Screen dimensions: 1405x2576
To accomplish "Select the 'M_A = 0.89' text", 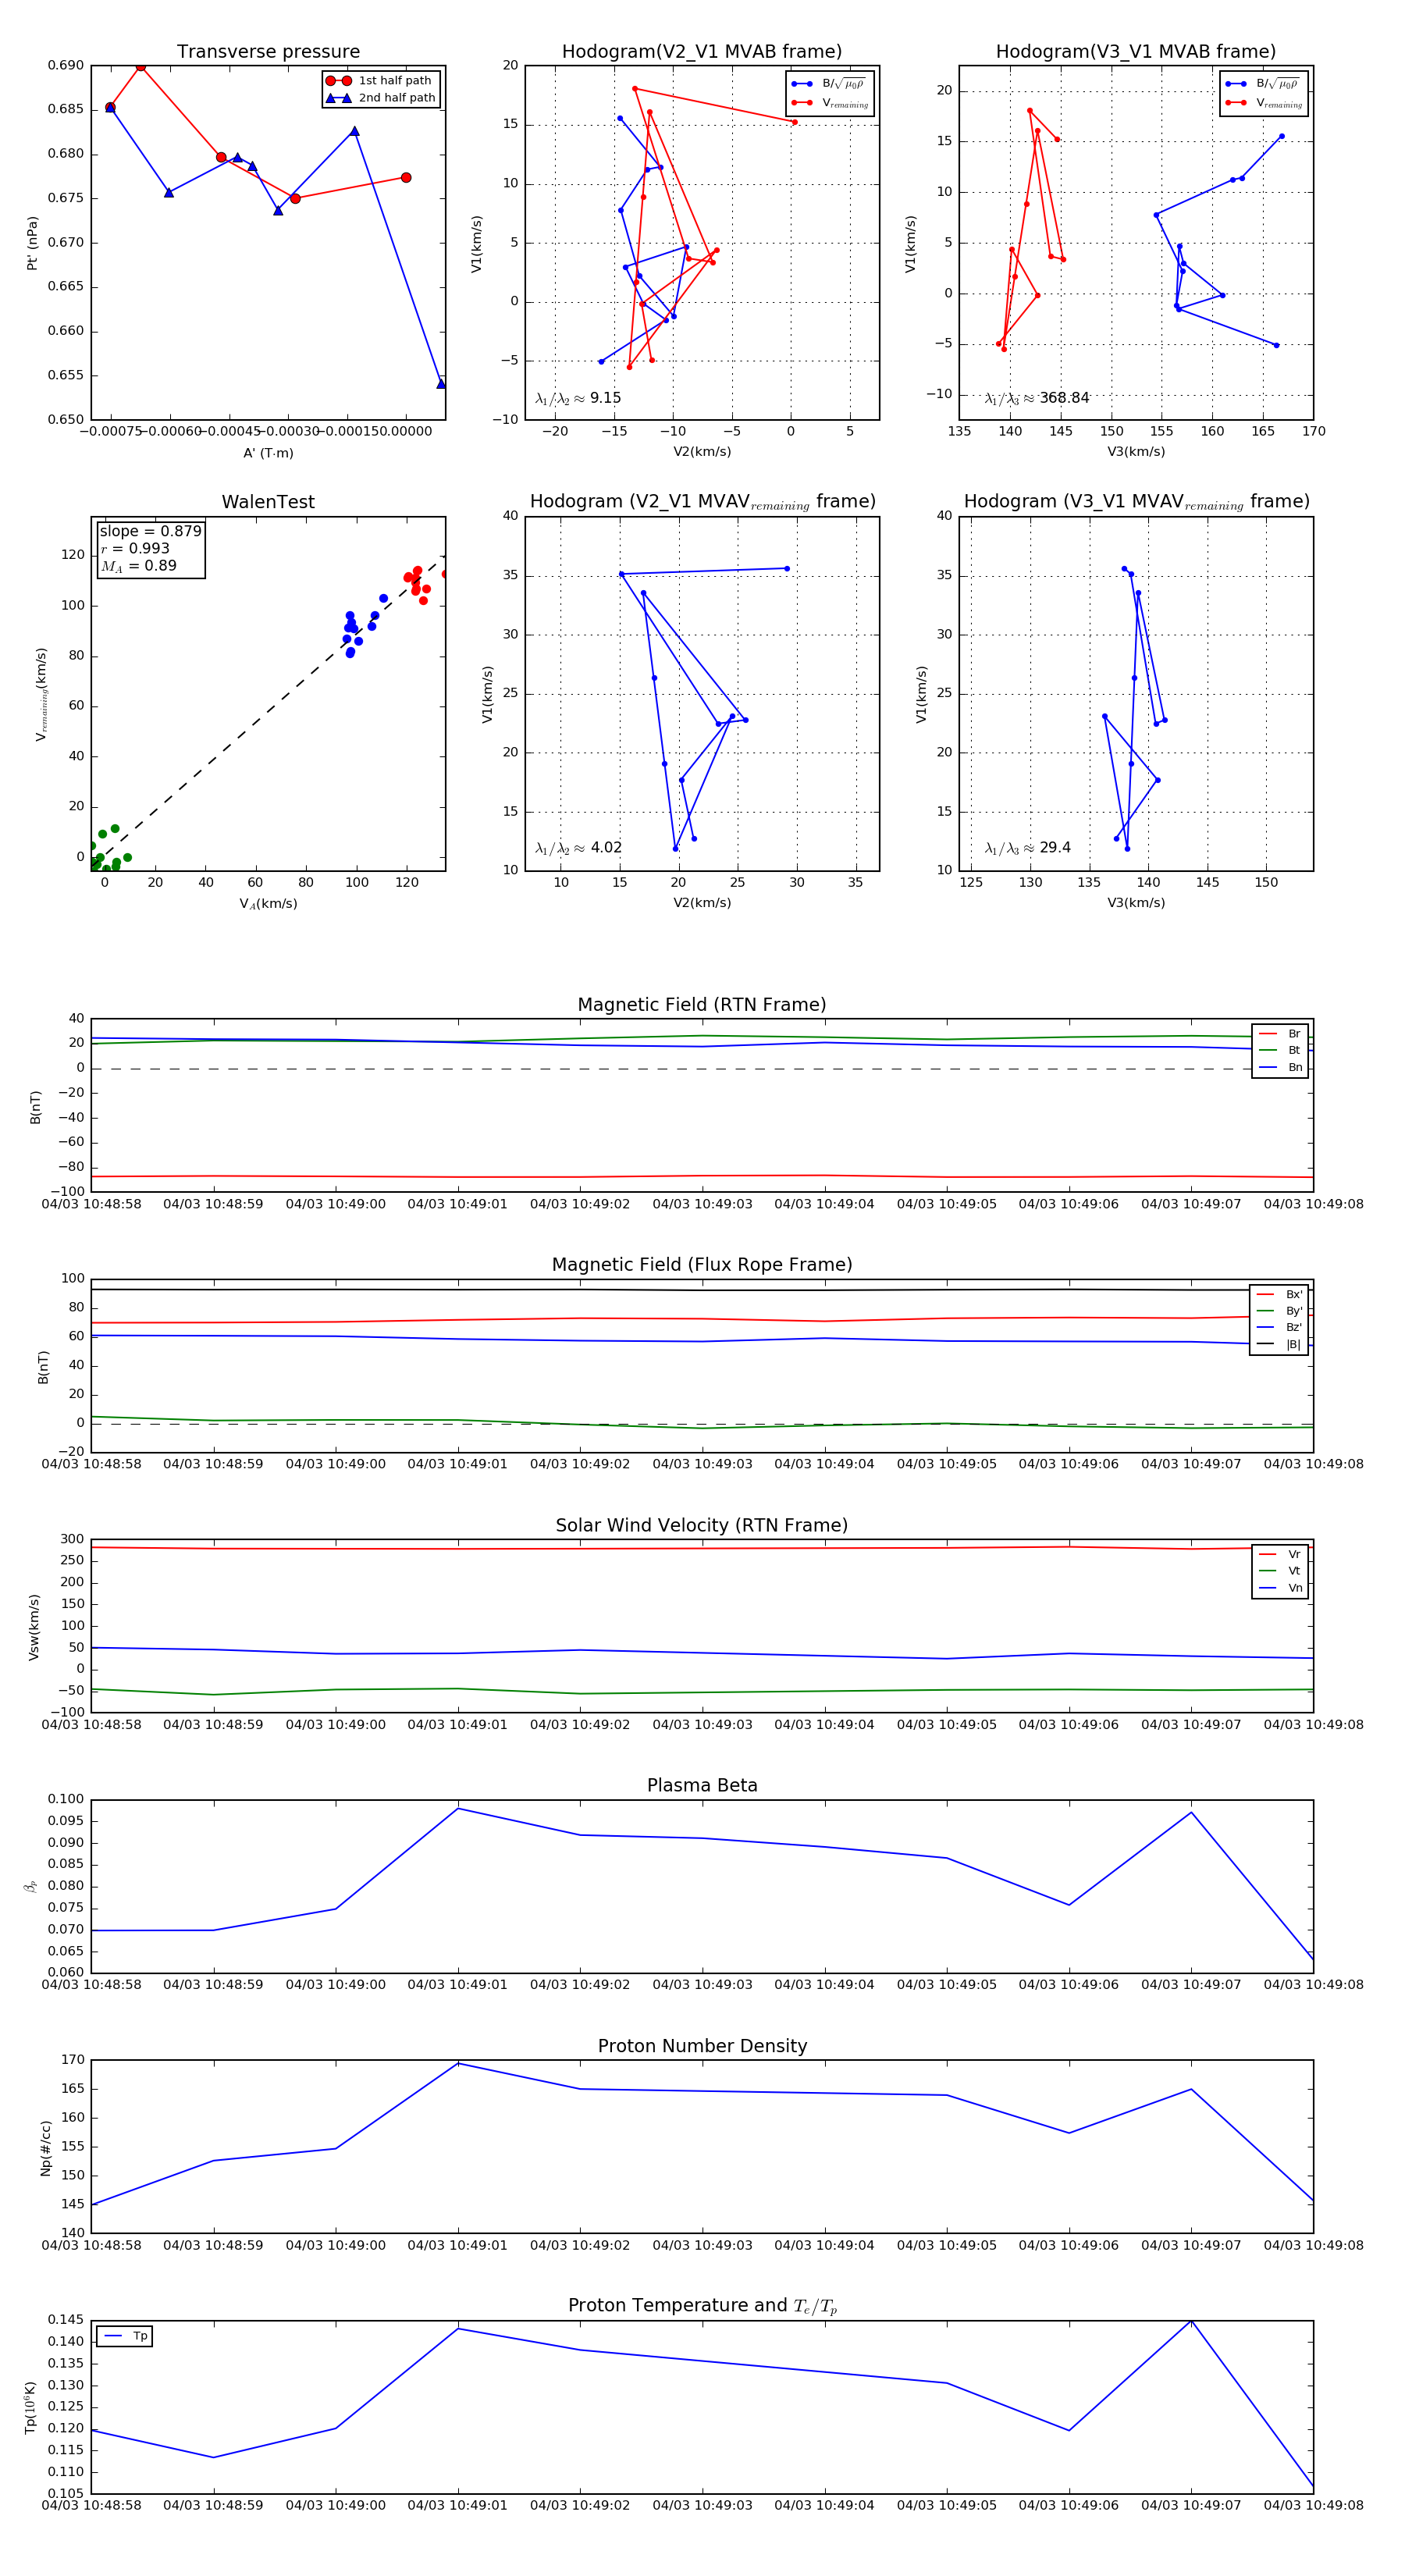I will click(138, 566).
